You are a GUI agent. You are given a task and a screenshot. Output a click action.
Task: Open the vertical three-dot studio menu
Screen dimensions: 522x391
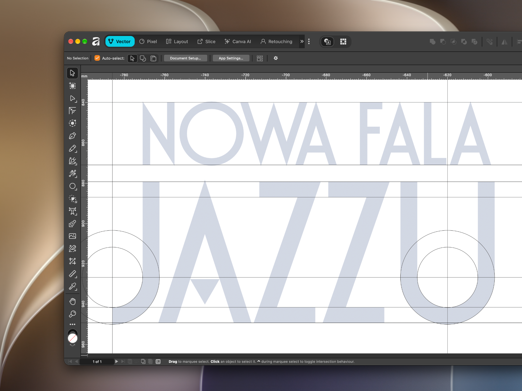coord(309,41)
